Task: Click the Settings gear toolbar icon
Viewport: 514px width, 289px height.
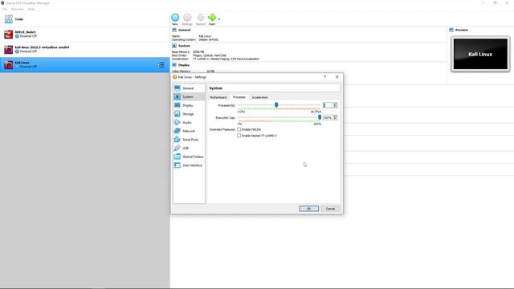Action: pyautogui.click(x=187, y=18)
